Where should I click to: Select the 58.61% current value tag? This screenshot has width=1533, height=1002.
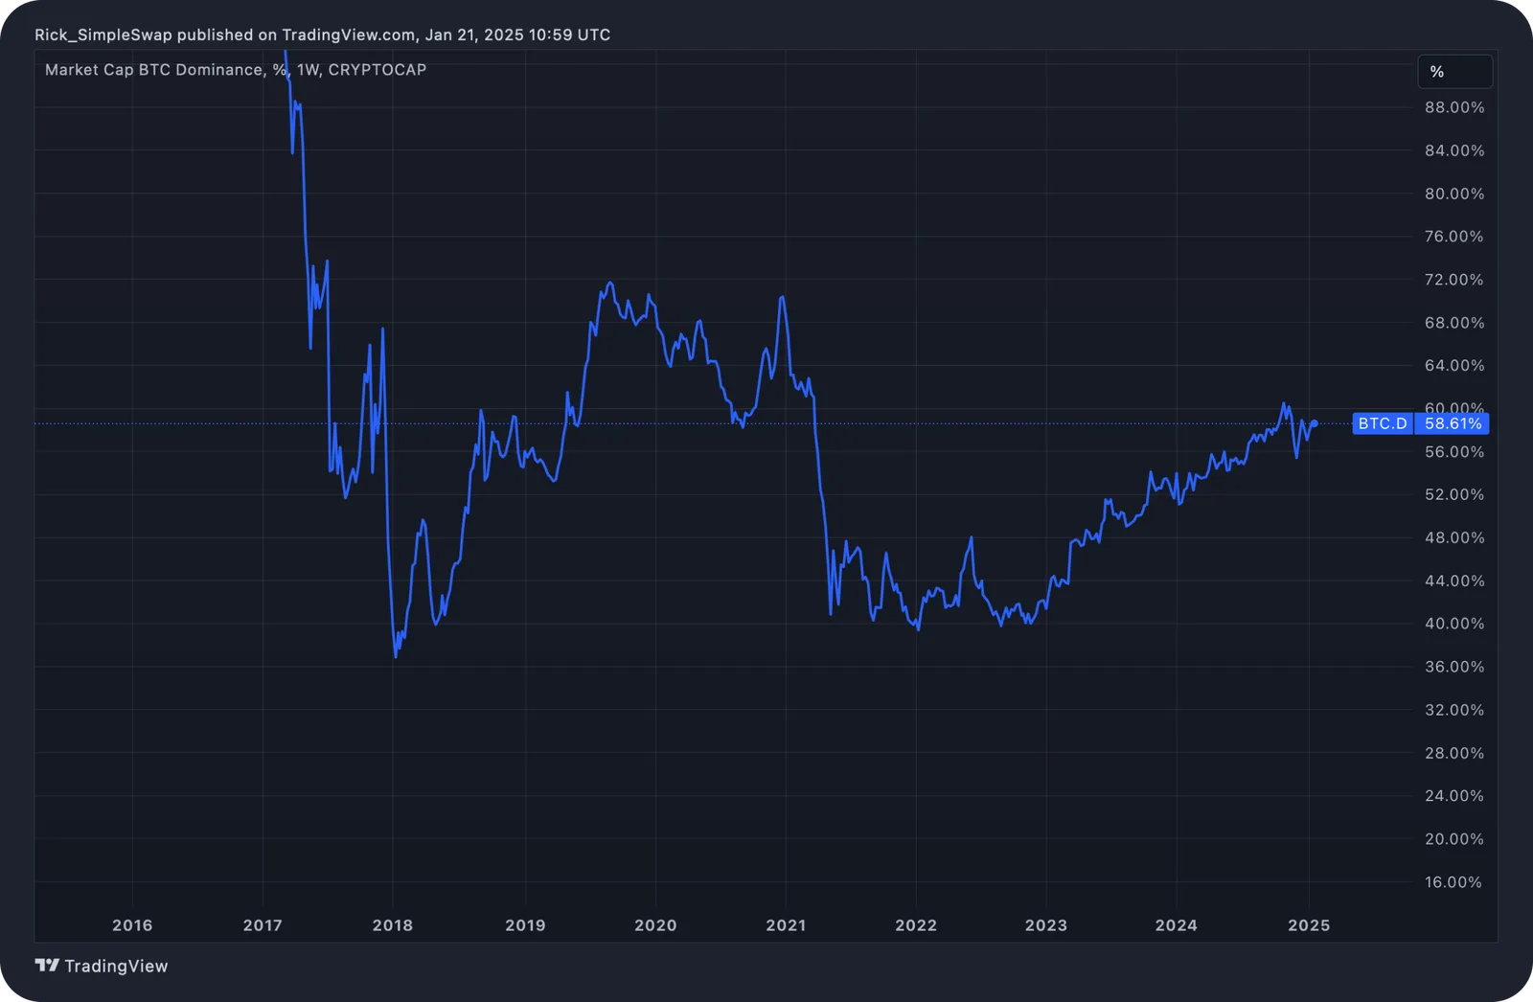1453,423
